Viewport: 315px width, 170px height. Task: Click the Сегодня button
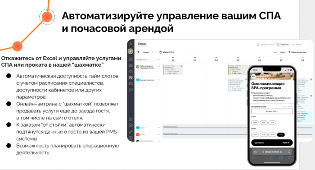[x=146, y=52]
